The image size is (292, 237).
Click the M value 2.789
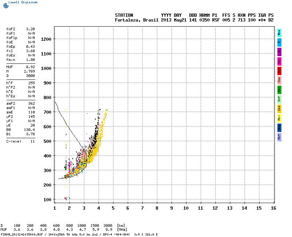point(29,71)
